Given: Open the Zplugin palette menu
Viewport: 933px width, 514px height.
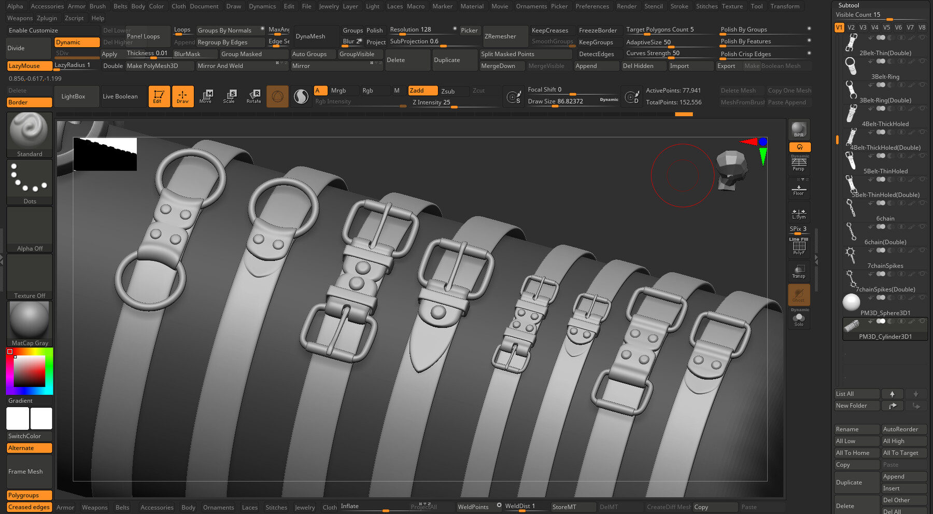Looking at the screenshot, I should coord(47,18).
